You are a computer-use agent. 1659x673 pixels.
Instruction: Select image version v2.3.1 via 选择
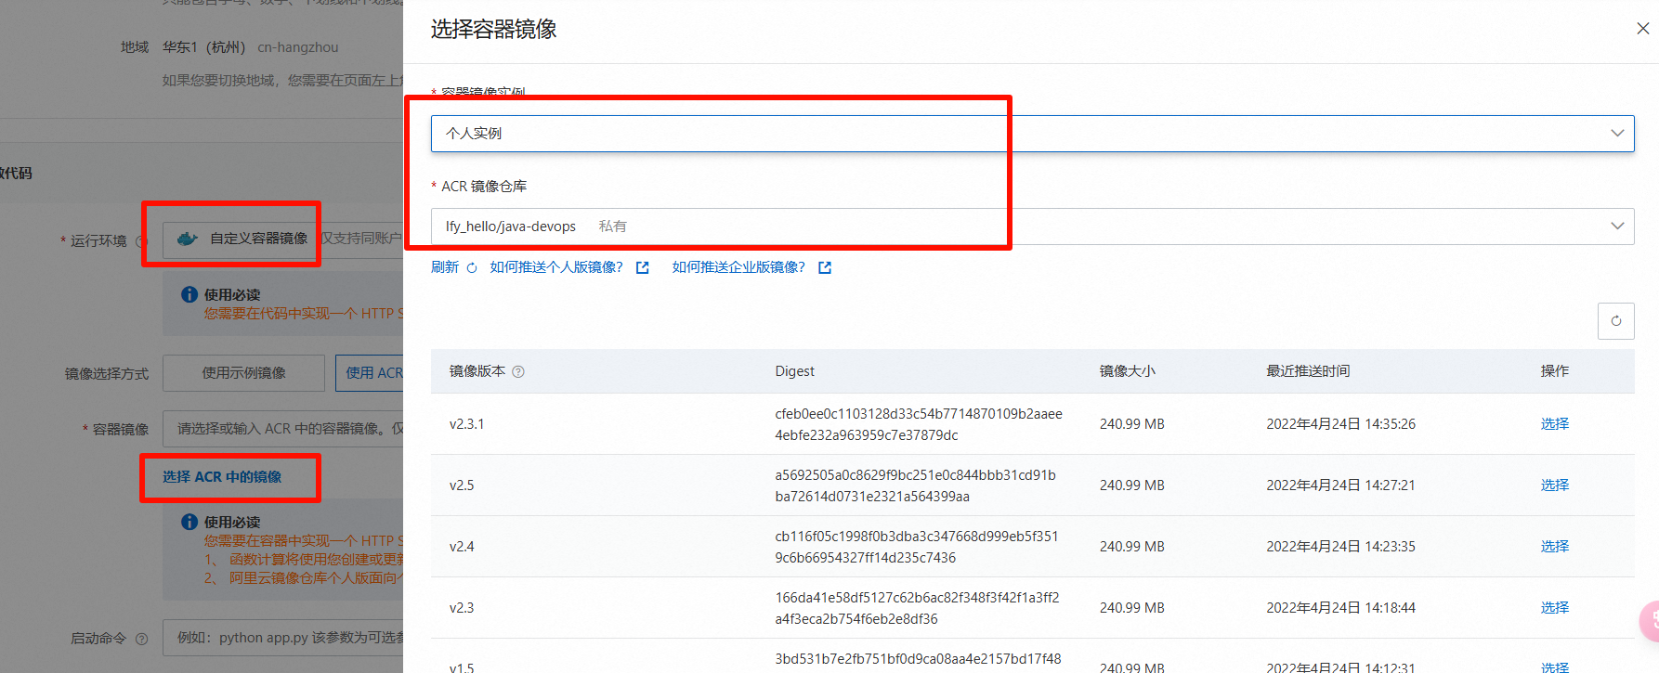pyautogui.click(x=1554, y=424)
